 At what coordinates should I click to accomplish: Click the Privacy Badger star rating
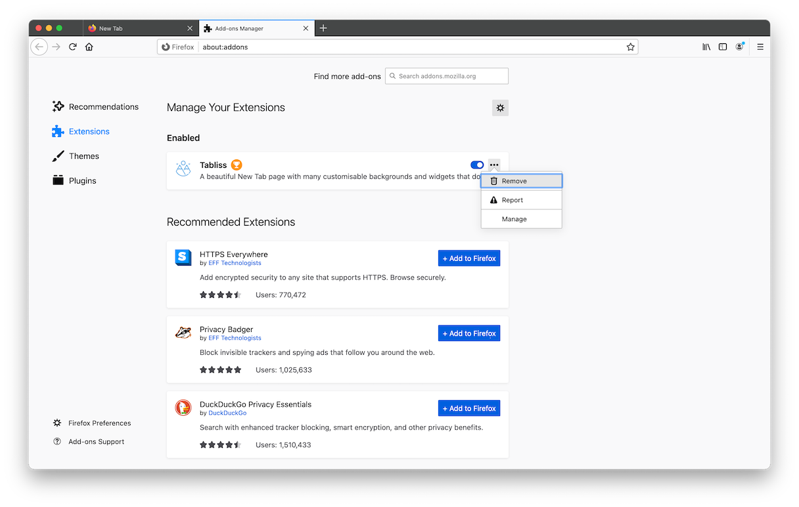221,370
